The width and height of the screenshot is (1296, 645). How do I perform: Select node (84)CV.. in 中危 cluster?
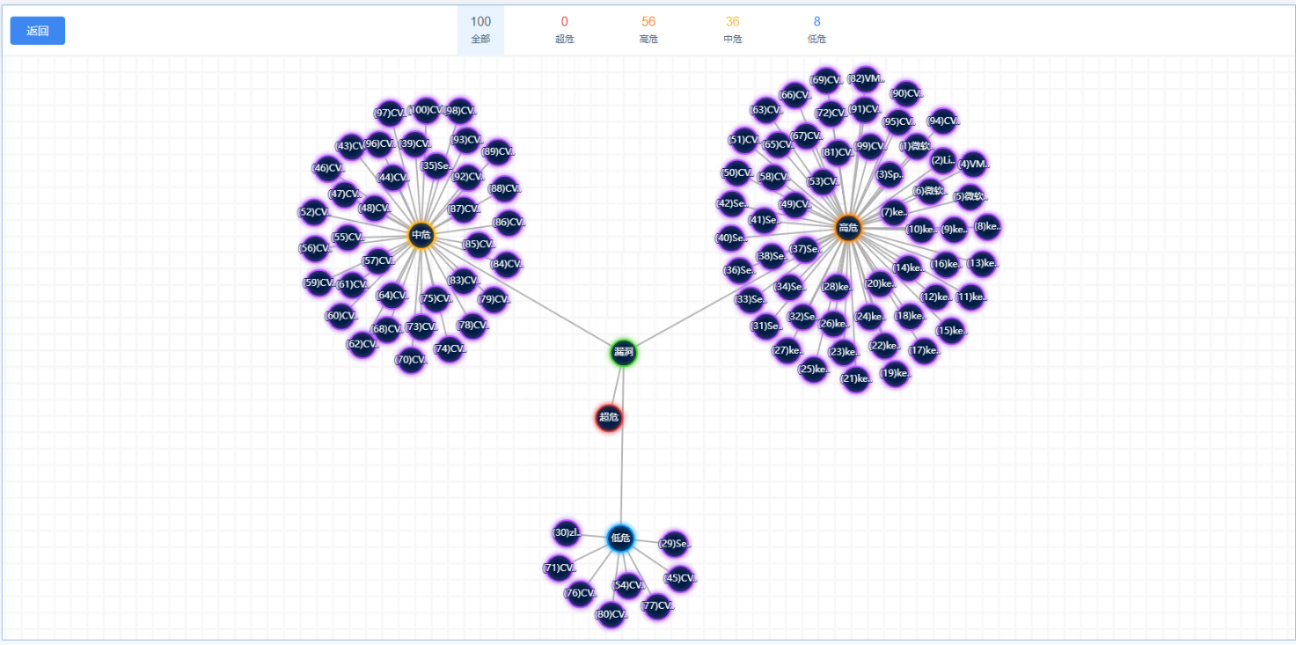tap(506, 263)
